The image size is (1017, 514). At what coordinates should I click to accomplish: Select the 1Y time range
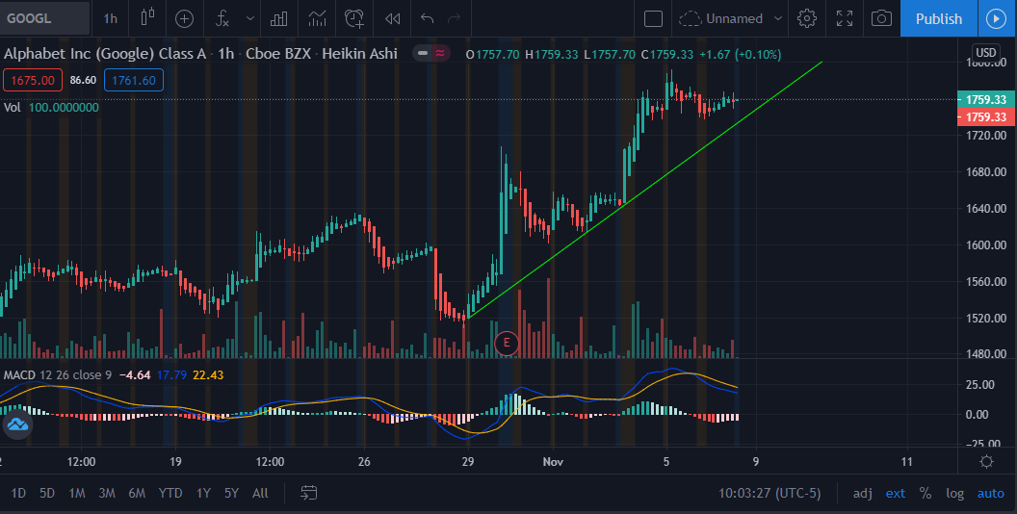203,493
